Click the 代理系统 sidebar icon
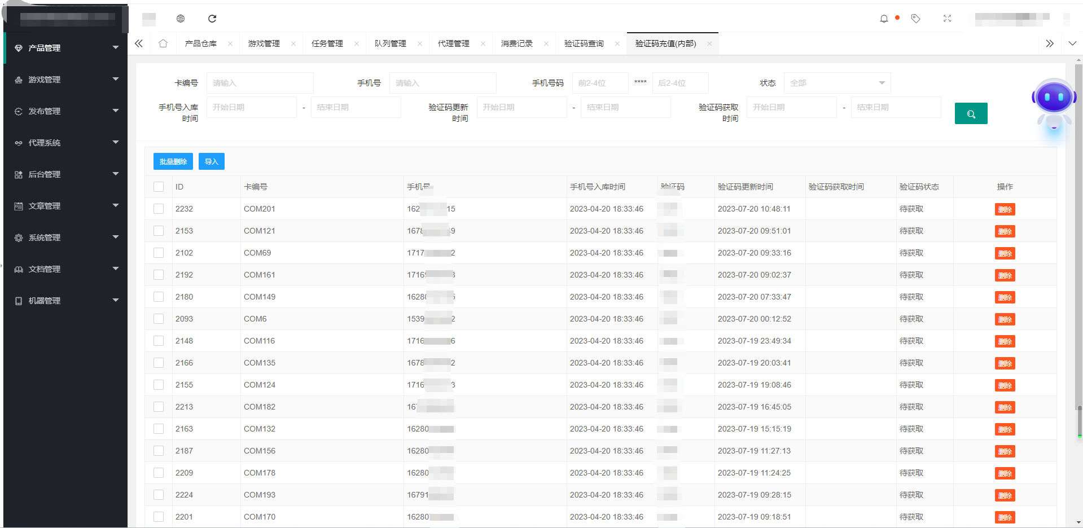 tap(19, 143)
